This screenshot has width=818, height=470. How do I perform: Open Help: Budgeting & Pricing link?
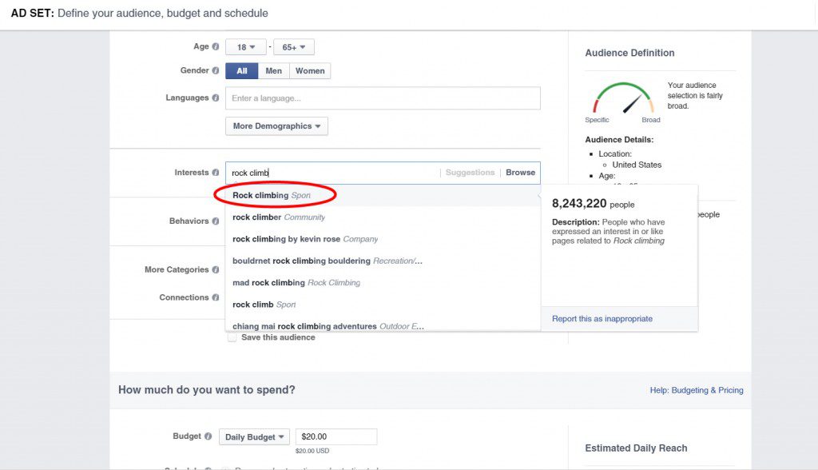click(x=697, y=390)
